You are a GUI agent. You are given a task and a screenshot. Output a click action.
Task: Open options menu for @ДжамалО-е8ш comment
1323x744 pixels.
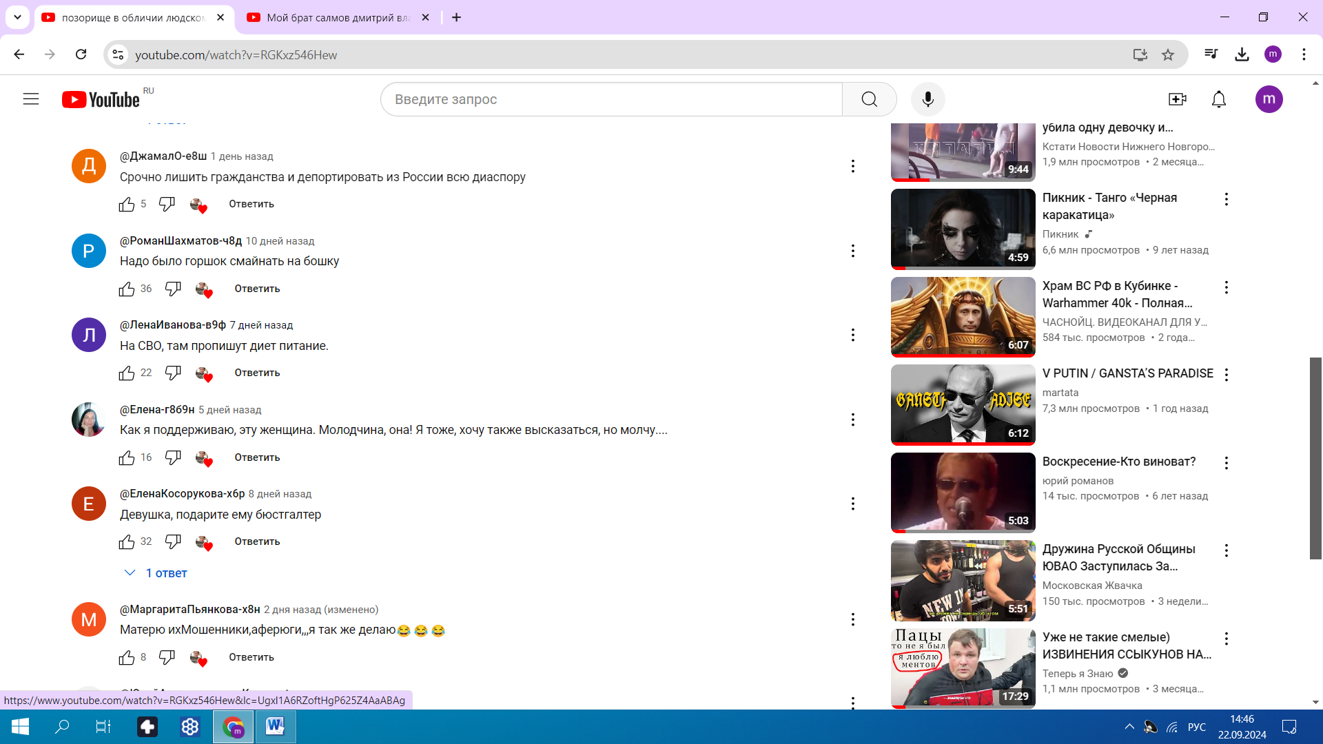click(x=852, y=166)
